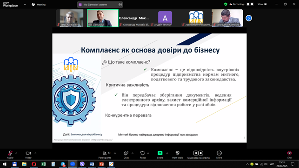
Task: Open Opera browser from taskbar
Action: [34, 164]
